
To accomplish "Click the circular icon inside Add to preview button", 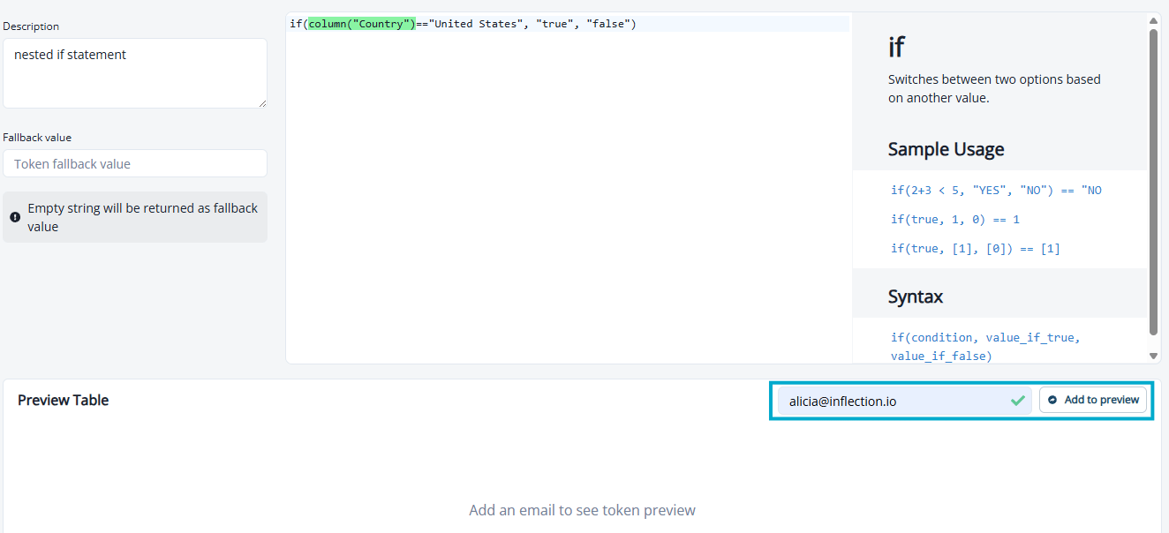I will coord(1052,400).
